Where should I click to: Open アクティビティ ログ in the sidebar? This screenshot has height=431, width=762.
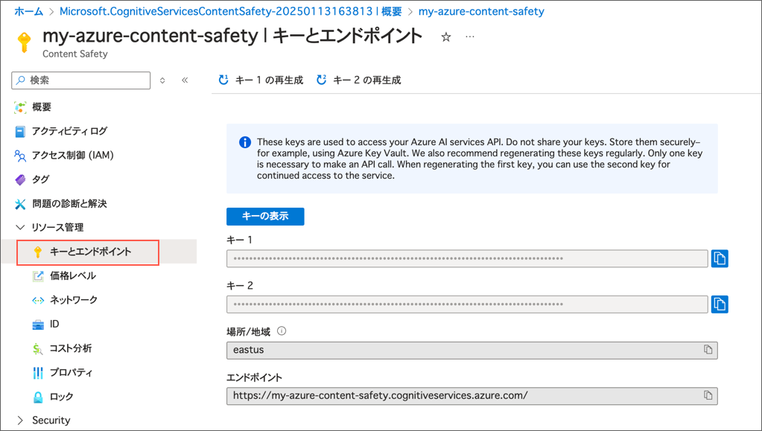click(69, 131)
